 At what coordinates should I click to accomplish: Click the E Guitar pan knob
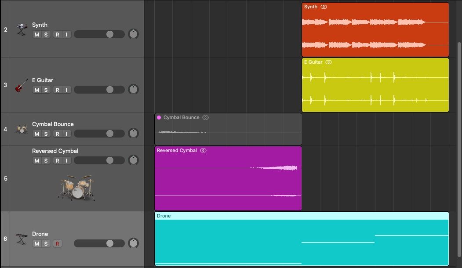(133, 89)
